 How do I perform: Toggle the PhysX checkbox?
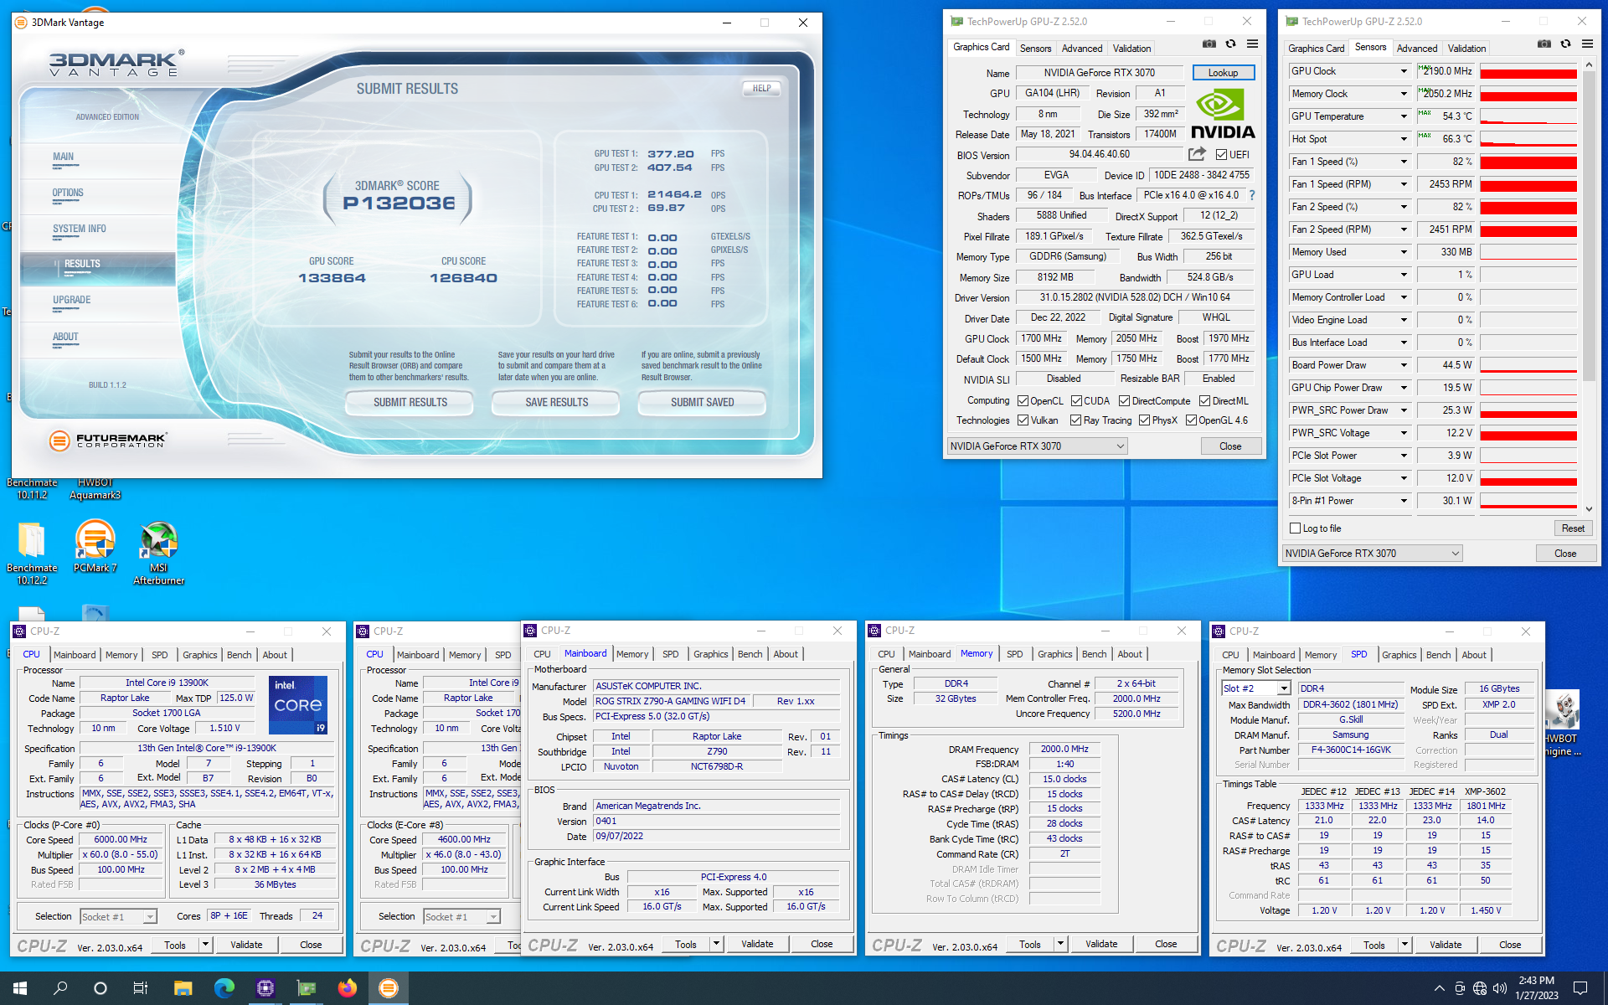point(1144,420)
